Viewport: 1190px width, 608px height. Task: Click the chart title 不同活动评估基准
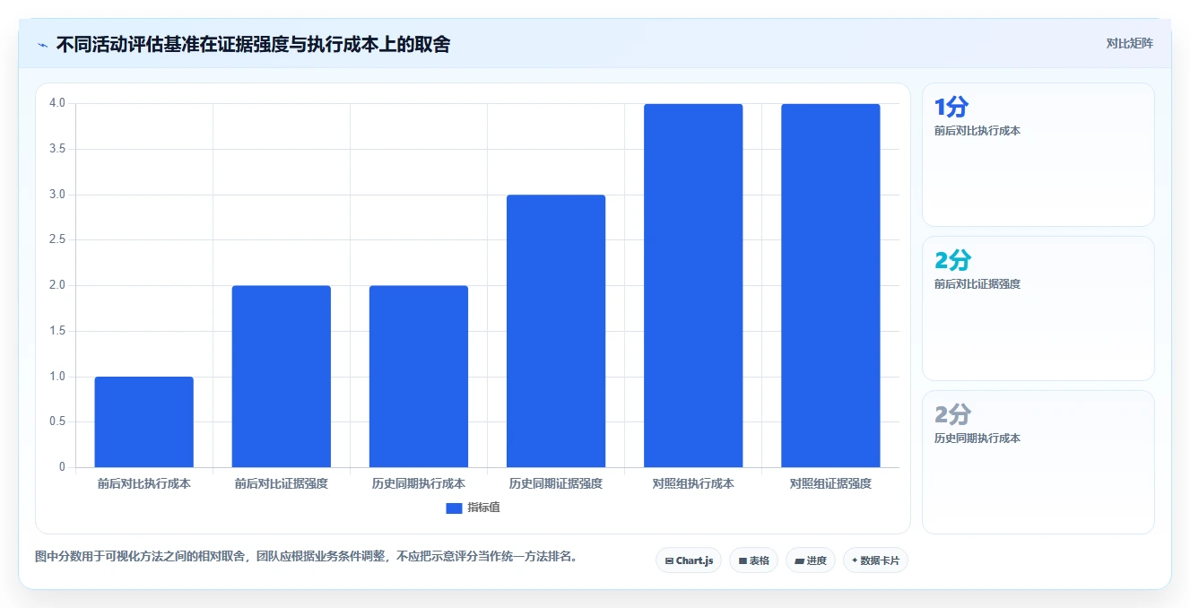(x=254, y=44)
